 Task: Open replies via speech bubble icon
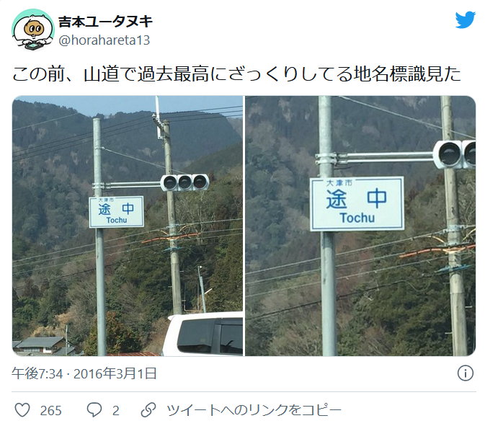pos(94,410)
